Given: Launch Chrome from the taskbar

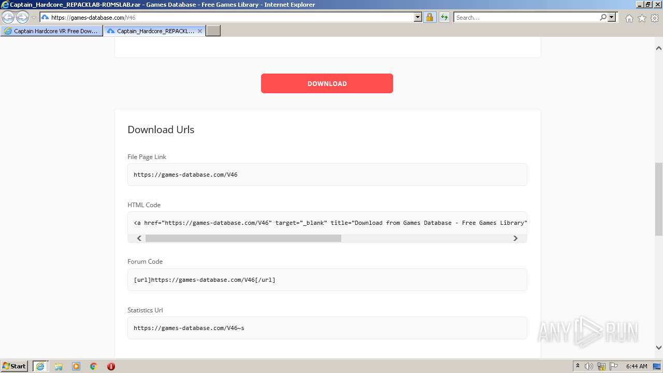Looking at the screenshot, I should pyautogui.click(x=94, y=366).
